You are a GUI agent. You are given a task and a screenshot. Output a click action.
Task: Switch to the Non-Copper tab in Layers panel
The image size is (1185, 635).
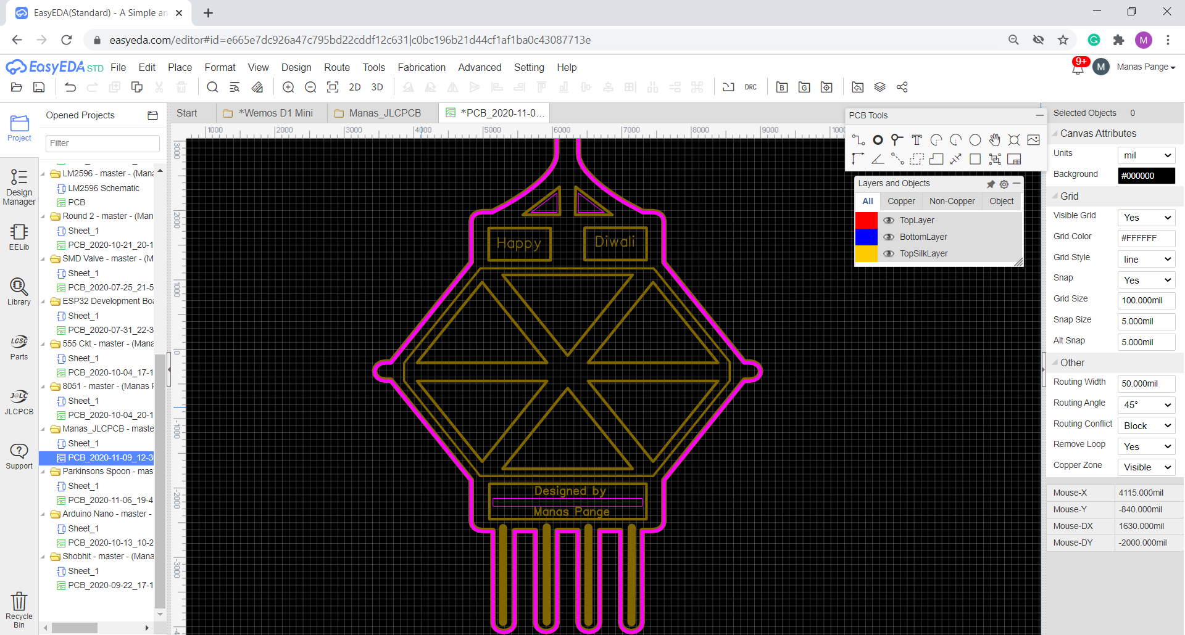click(952, 201)
